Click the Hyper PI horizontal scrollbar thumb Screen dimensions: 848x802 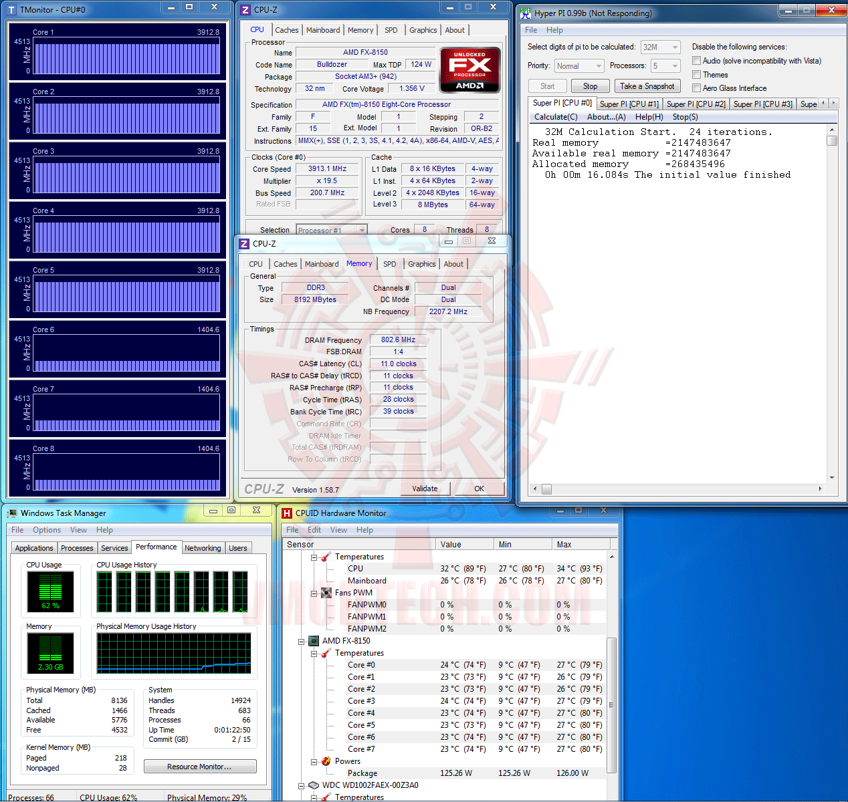[546, 489]
